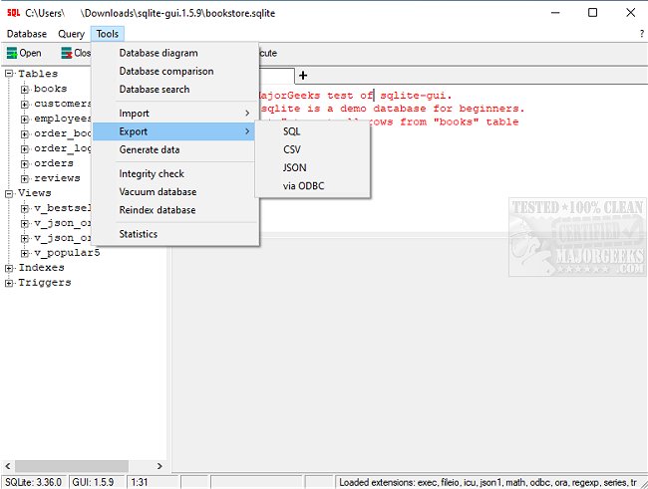Open Statistics from Tools menu
Screen dimensions: 648x489
tap(173, 234)
